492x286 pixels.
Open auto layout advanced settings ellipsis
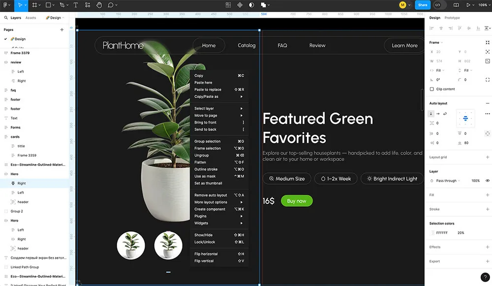[x=488, y=114]
